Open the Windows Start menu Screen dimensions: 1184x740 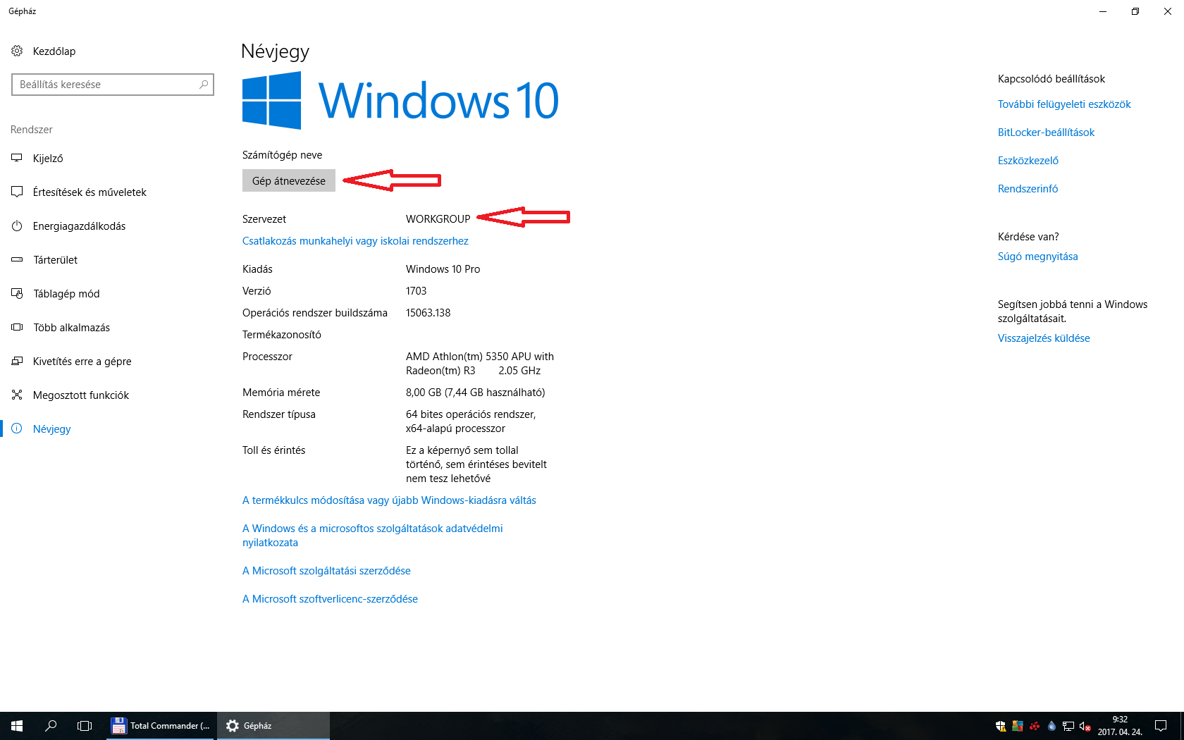[x=17, y=726]
